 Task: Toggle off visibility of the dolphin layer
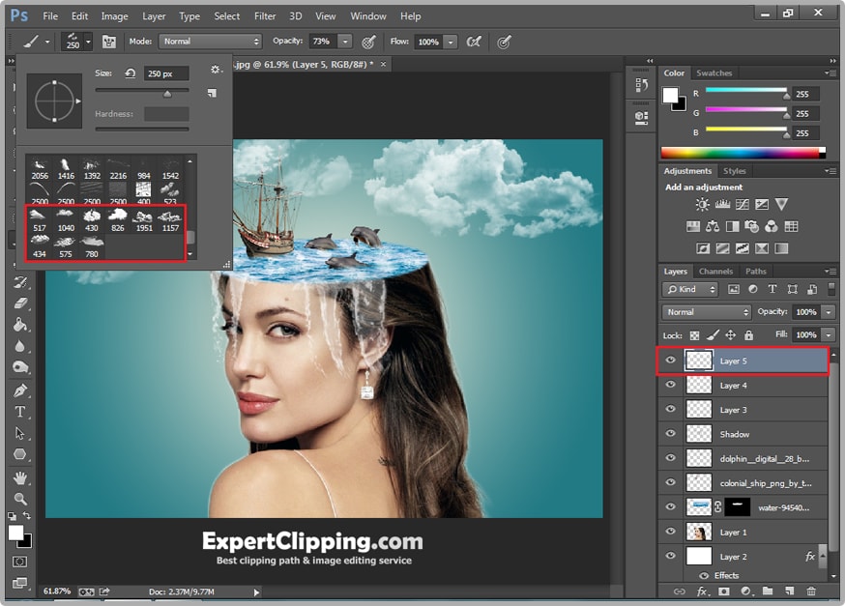pos(670,457)
